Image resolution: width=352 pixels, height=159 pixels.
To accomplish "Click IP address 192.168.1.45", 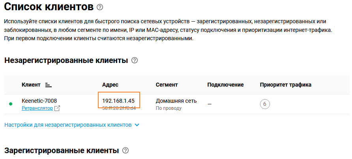I will (118, 101).
